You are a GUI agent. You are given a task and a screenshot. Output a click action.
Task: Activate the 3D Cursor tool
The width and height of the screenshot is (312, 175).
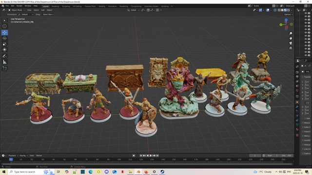pos(4,26)
